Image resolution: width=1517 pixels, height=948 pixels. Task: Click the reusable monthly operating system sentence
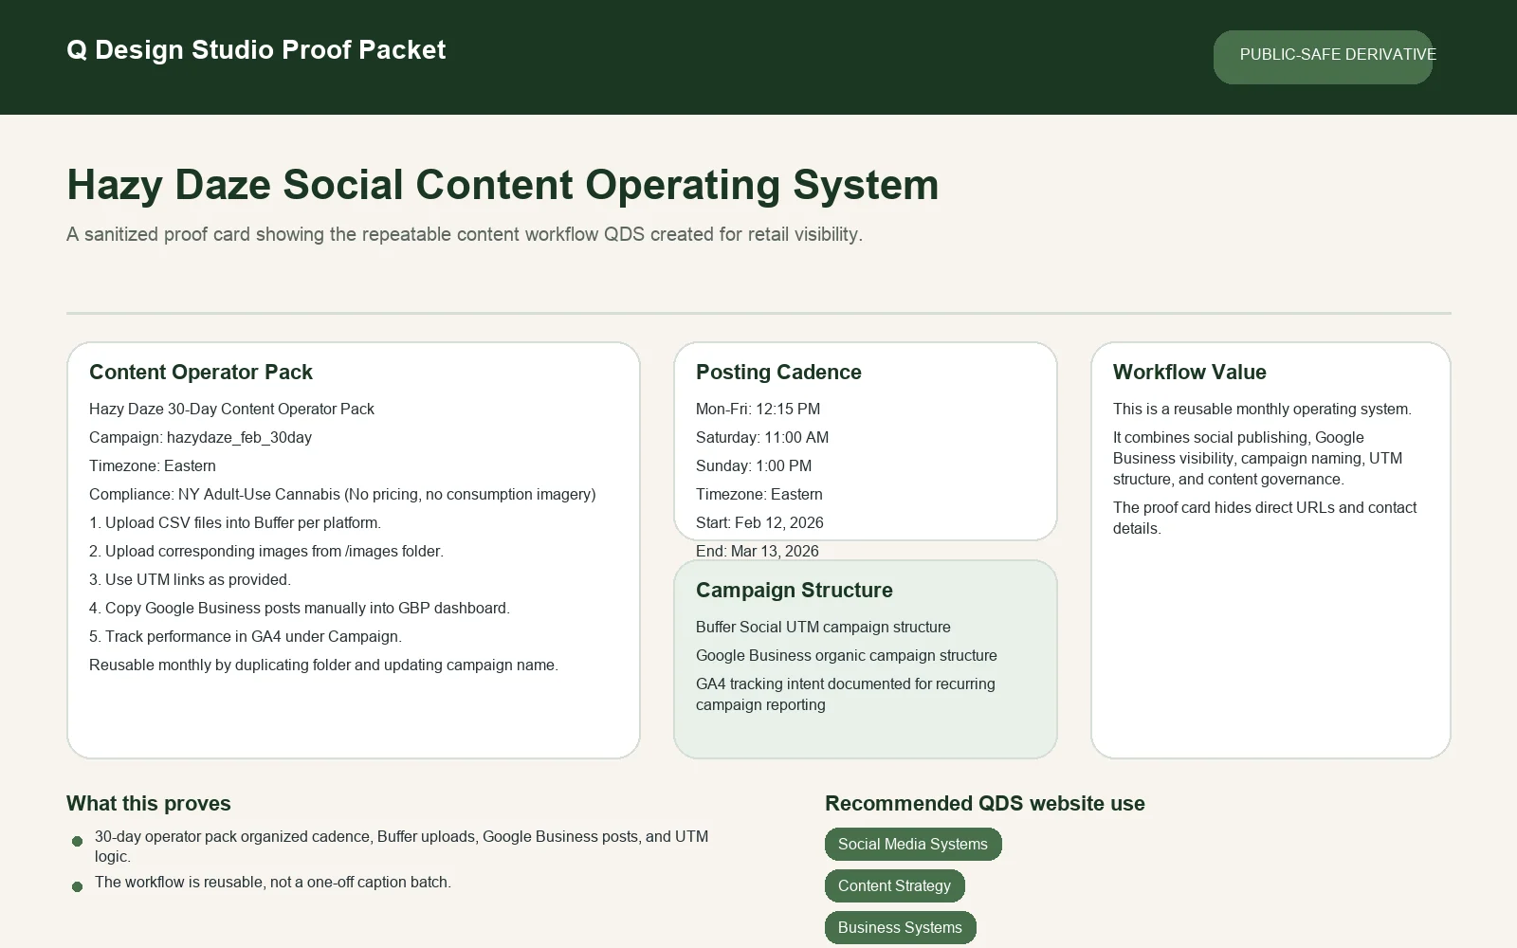[1262, 409]
